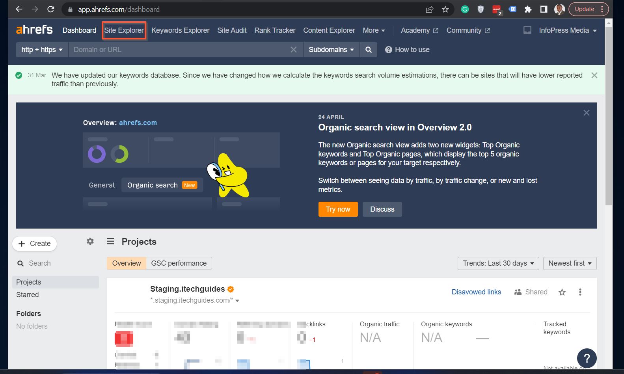The width and height of the screenshot is (624, 374).
Task: Click the Try now button
Action: [338, 209]
